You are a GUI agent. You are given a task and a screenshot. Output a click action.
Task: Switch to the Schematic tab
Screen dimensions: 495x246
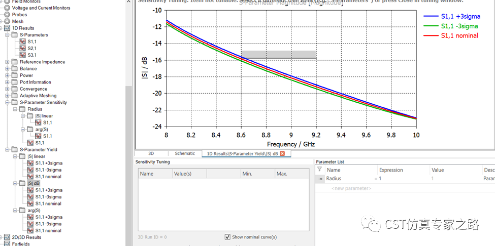point(185,153)
